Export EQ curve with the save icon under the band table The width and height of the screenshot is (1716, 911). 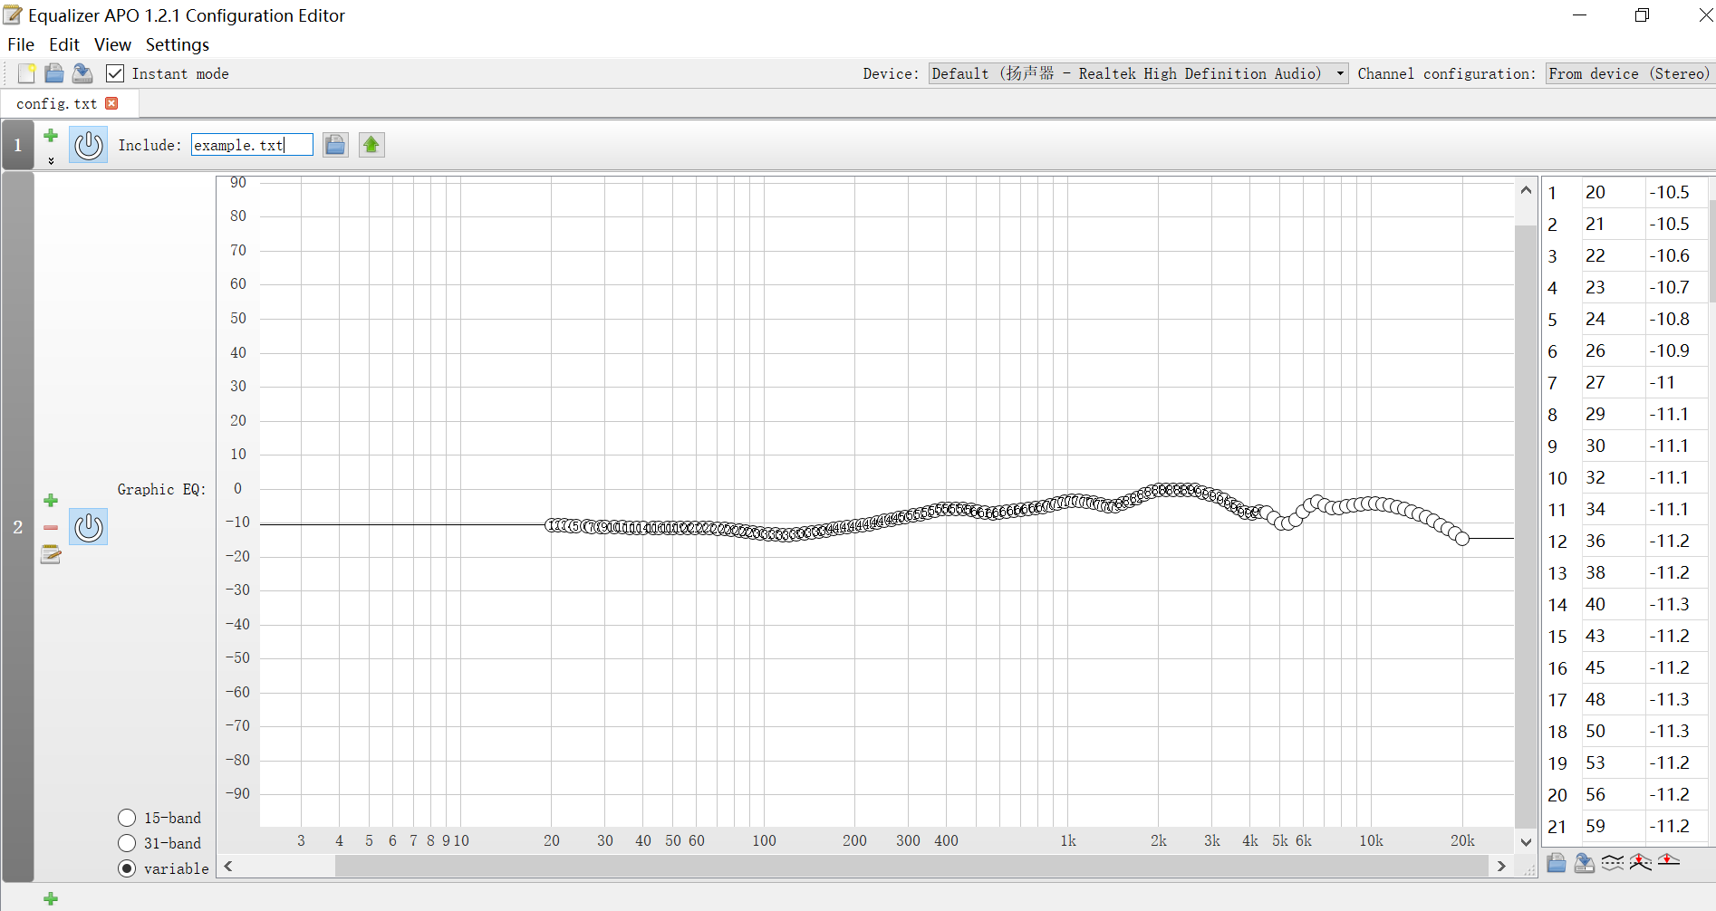pos(1585,863)
